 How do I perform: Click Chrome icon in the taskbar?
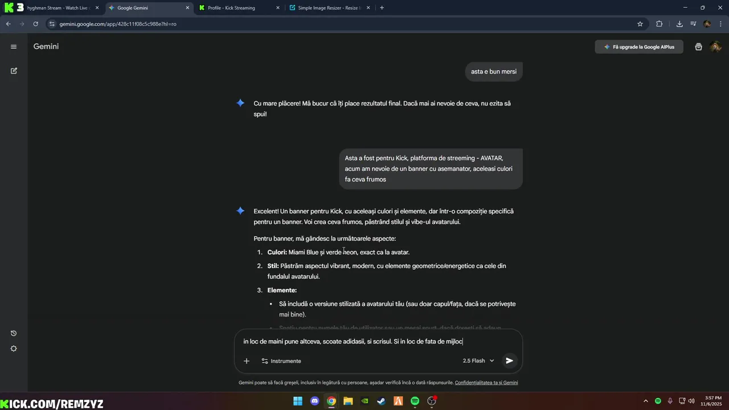331,401
